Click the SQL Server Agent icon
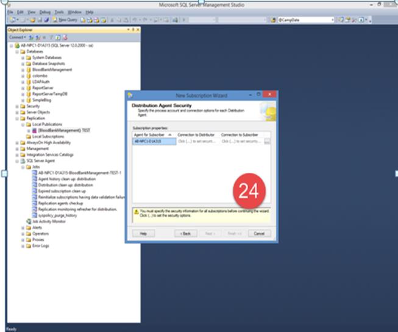This screenshot has width=398, height=332. [23, 161]
